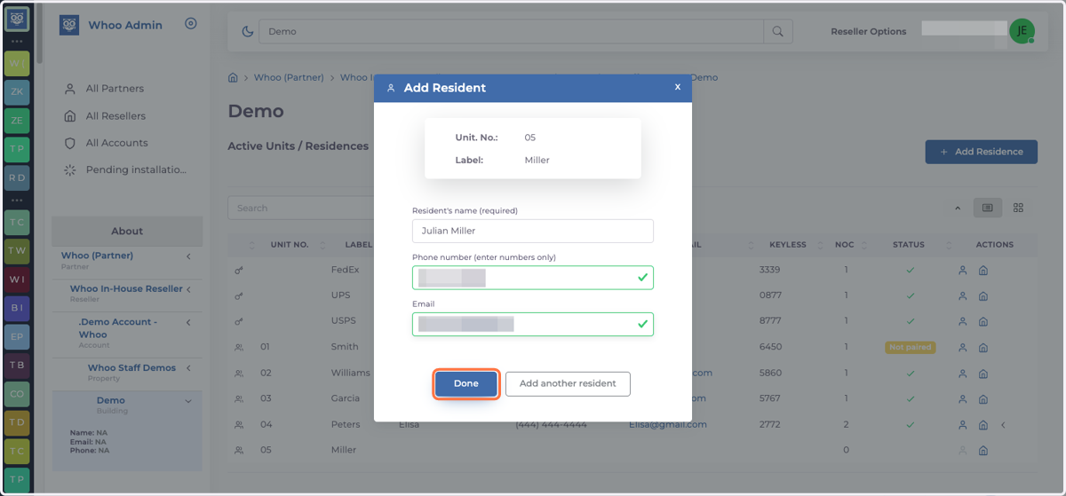Open Reseller Options menu
Viewport: 1066px width, 496px height.
[x=869, y=31]
